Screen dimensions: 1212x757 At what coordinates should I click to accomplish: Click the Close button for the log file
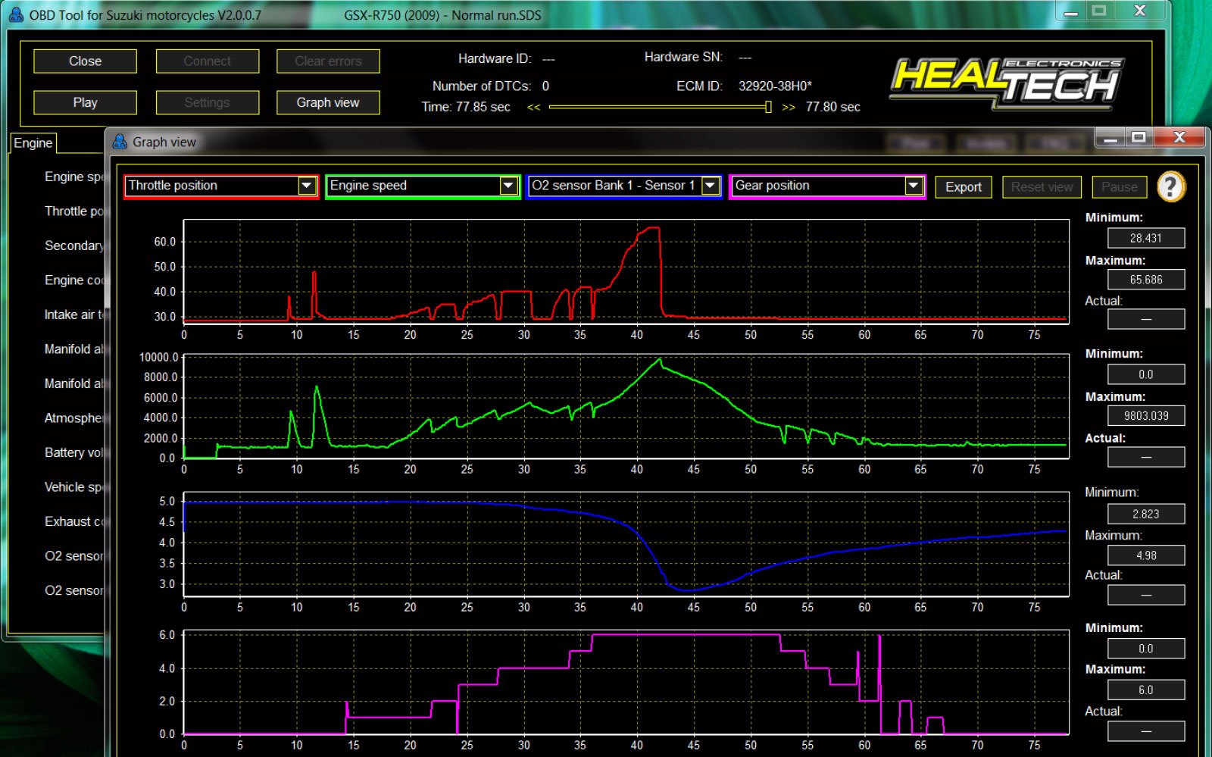pos(85,61)
